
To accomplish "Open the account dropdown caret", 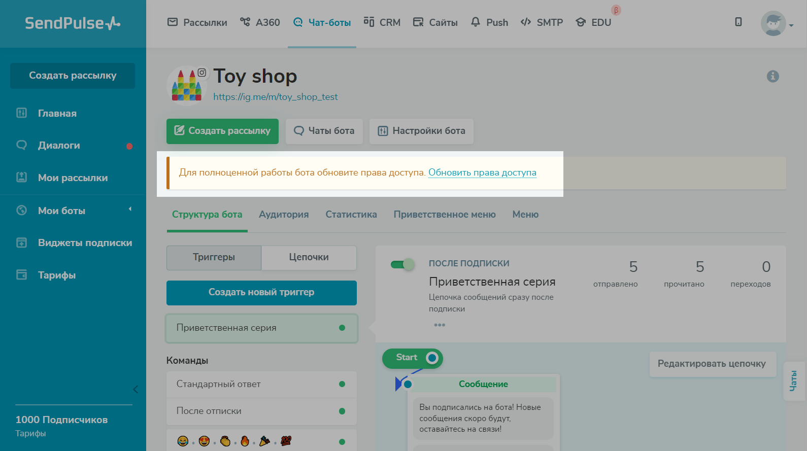I will (791, 25).
